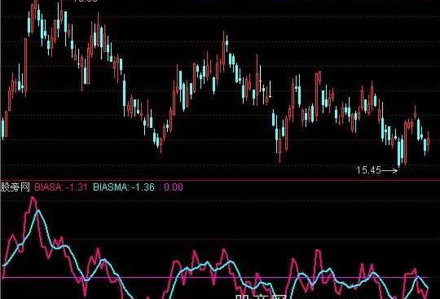Click the BIASMA: -1.36 indicator value
This screenshot has width=440, height=299.
[124, 187]
